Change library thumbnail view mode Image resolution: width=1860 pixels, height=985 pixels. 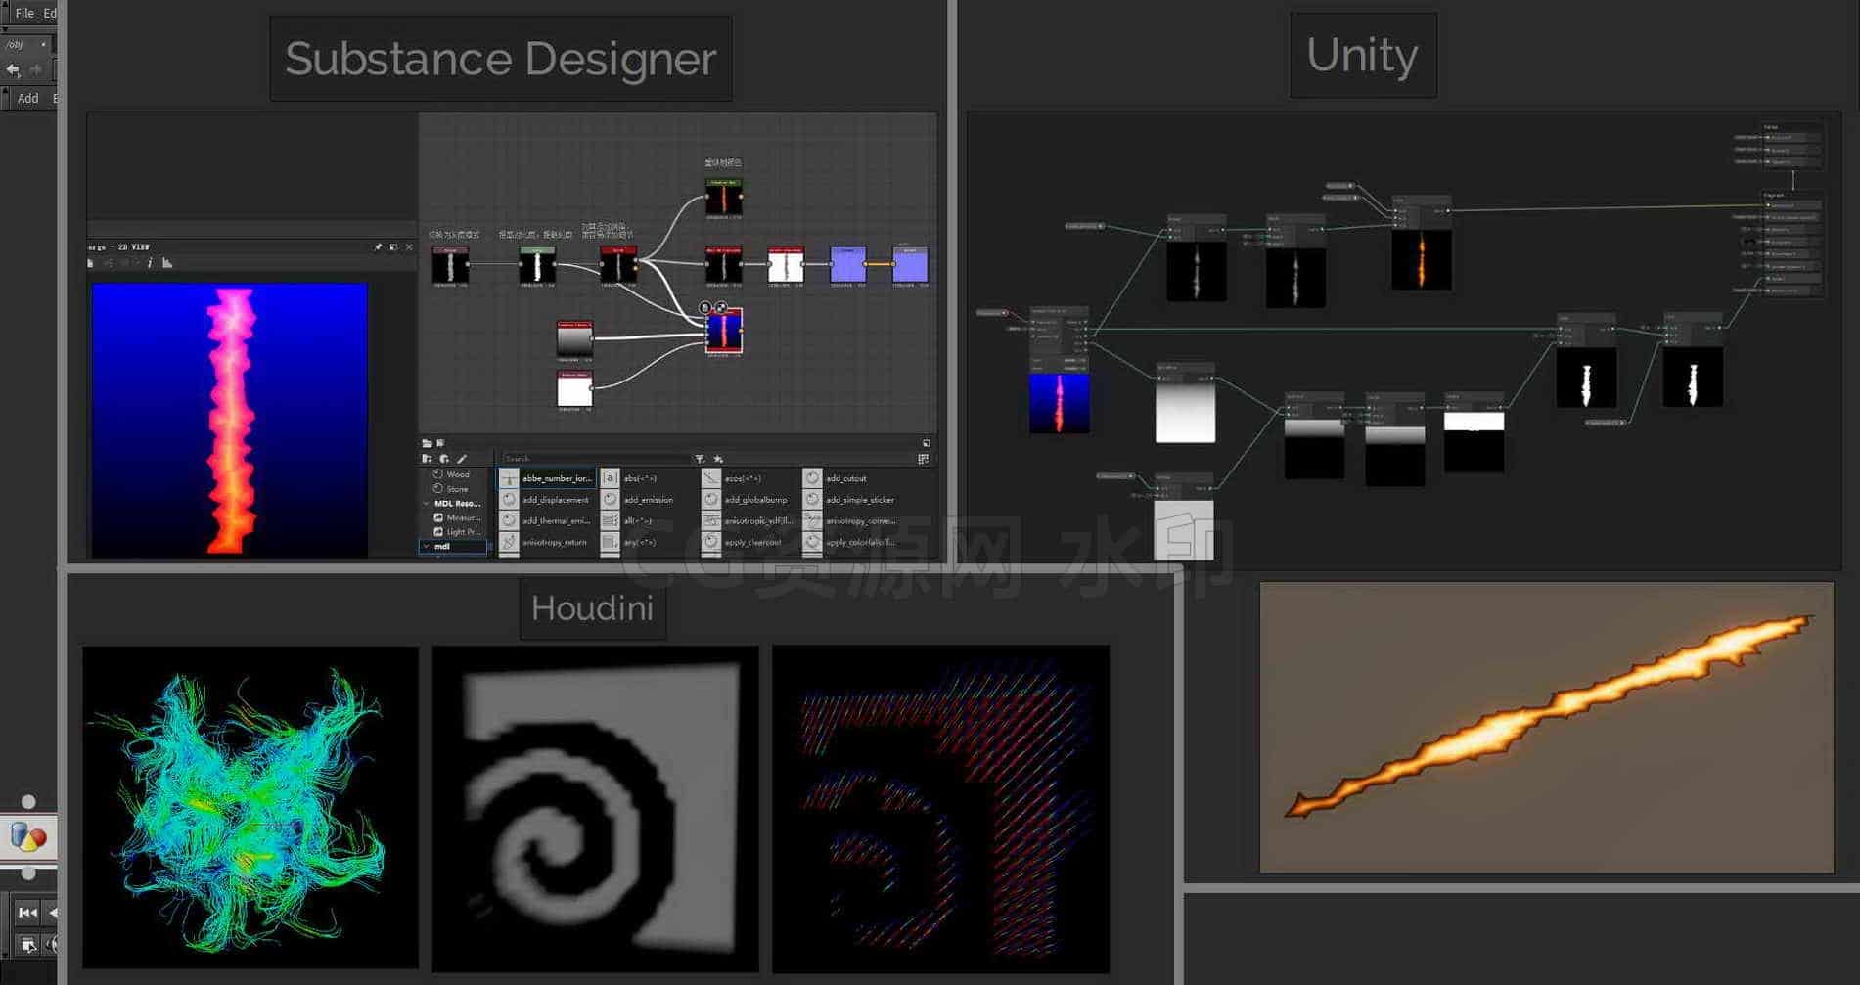tap(923, 458)
